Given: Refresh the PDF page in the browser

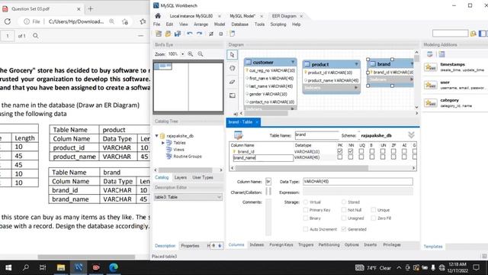Looking at the screenshot, I should coord(8,21).
